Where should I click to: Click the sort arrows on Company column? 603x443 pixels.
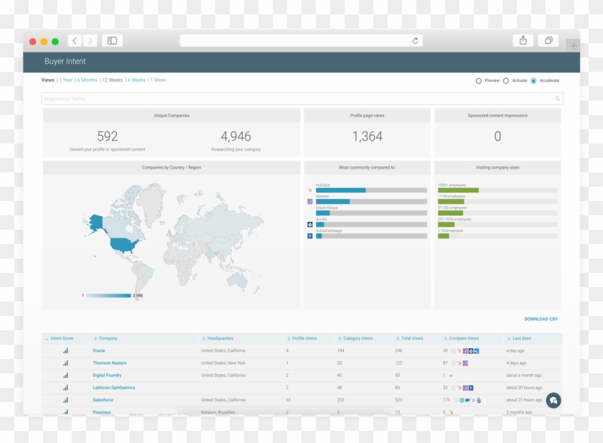point(94,338)
